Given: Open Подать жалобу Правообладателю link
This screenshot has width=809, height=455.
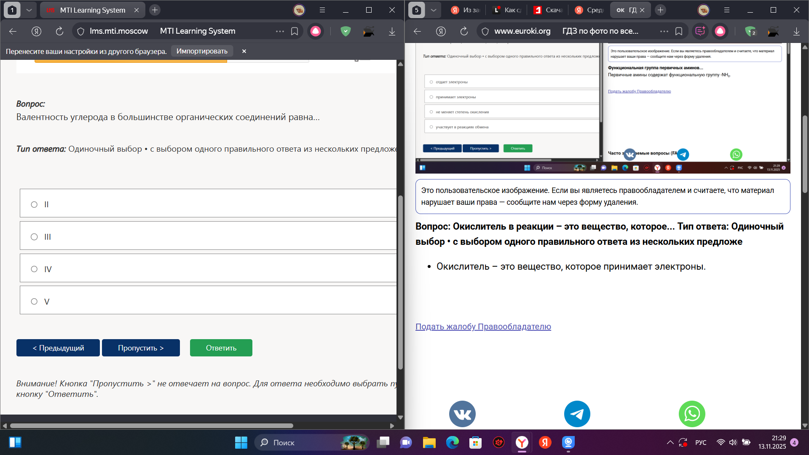Looking at the screenshot, I should 483,327.
